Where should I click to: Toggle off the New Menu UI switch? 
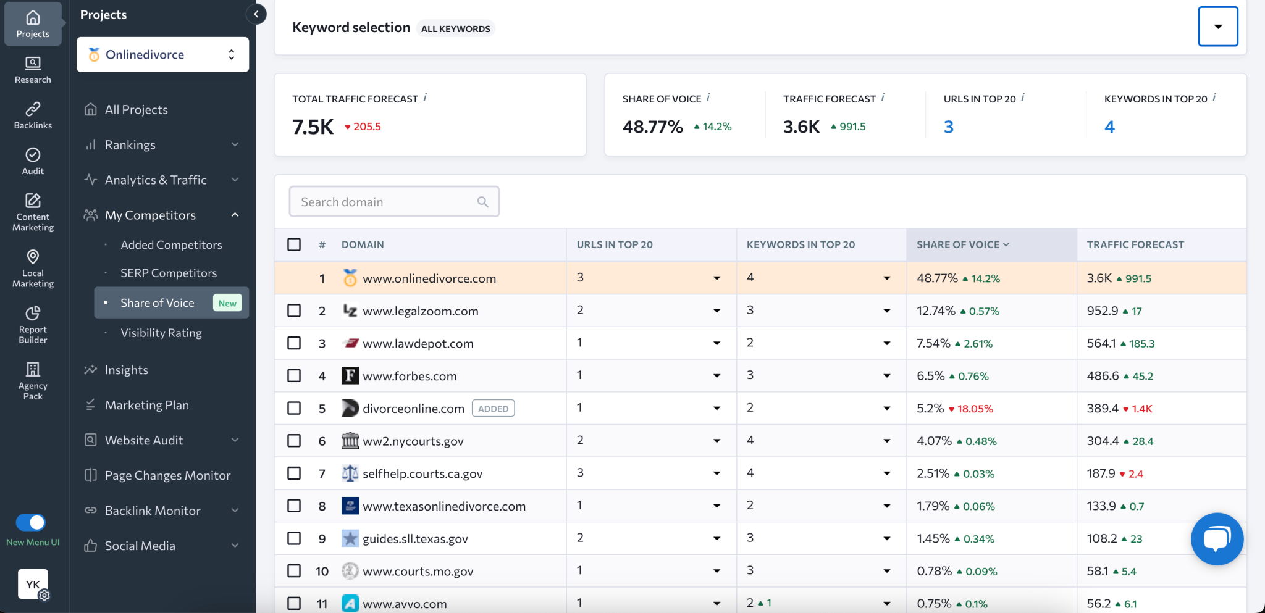[x=32, y=522]
